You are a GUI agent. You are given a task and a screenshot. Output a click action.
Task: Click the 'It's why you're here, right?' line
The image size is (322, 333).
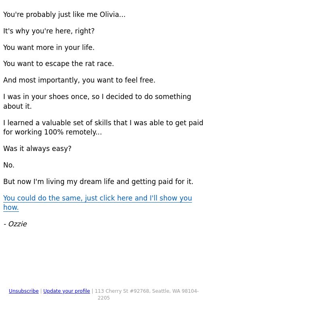49,31
